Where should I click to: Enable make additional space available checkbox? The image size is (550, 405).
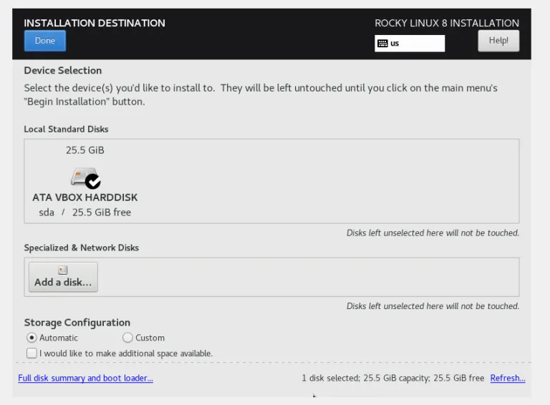tap(32, 353)
